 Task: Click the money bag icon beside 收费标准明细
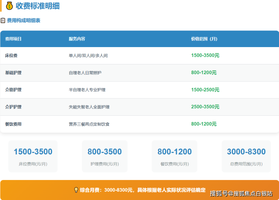9,6
